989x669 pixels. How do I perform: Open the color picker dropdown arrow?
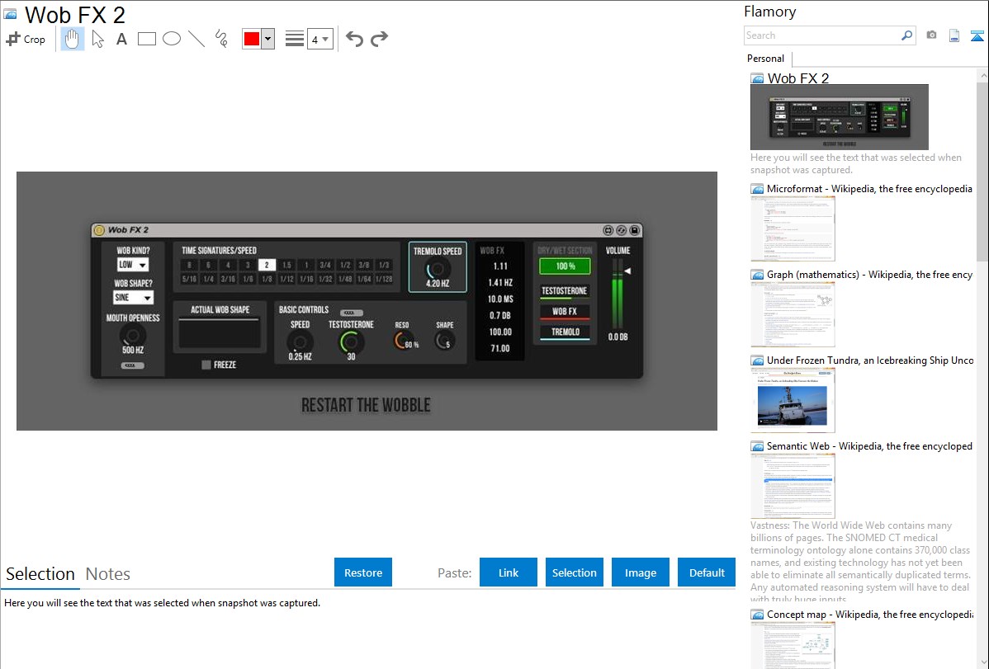click(x=267, y=39)
